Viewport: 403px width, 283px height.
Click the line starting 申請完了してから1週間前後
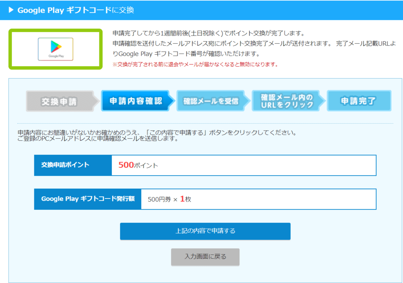pyautogui.click(x=209, y=33)
